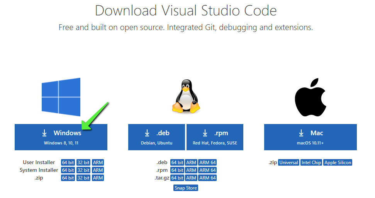Click the Windows logo icon
Screen dimensions: 375x198
pyautogui.click(x=61, y=97)
